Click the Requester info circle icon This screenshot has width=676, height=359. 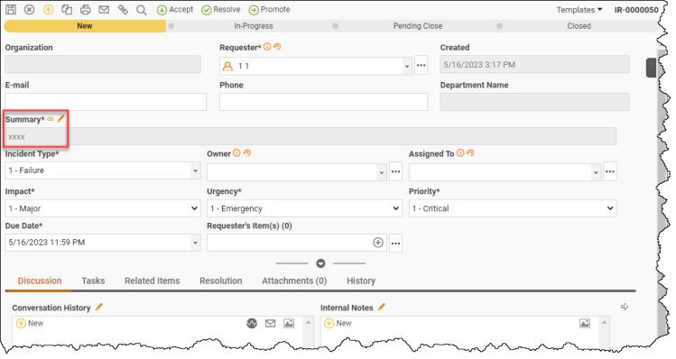pyautogui.click(x=267, y=47)
